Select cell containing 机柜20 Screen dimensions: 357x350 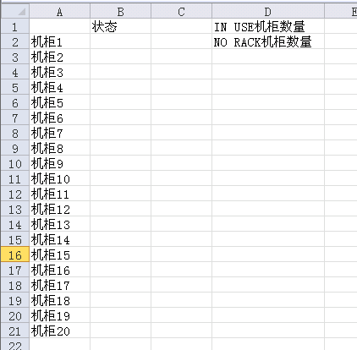(x=59, y=331)
